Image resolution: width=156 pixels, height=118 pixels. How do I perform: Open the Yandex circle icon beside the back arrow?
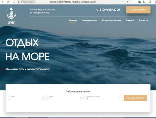coord(8,2)
